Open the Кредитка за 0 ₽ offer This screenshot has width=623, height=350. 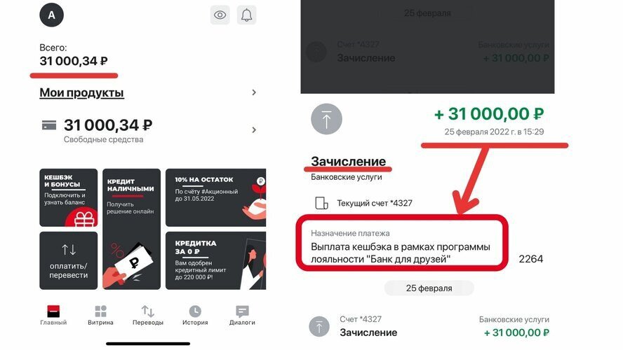click(x=216, y=260)
